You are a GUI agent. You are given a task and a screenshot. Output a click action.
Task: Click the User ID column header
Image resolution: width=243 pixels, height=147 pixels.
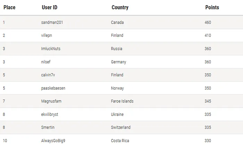click(49, 7)
